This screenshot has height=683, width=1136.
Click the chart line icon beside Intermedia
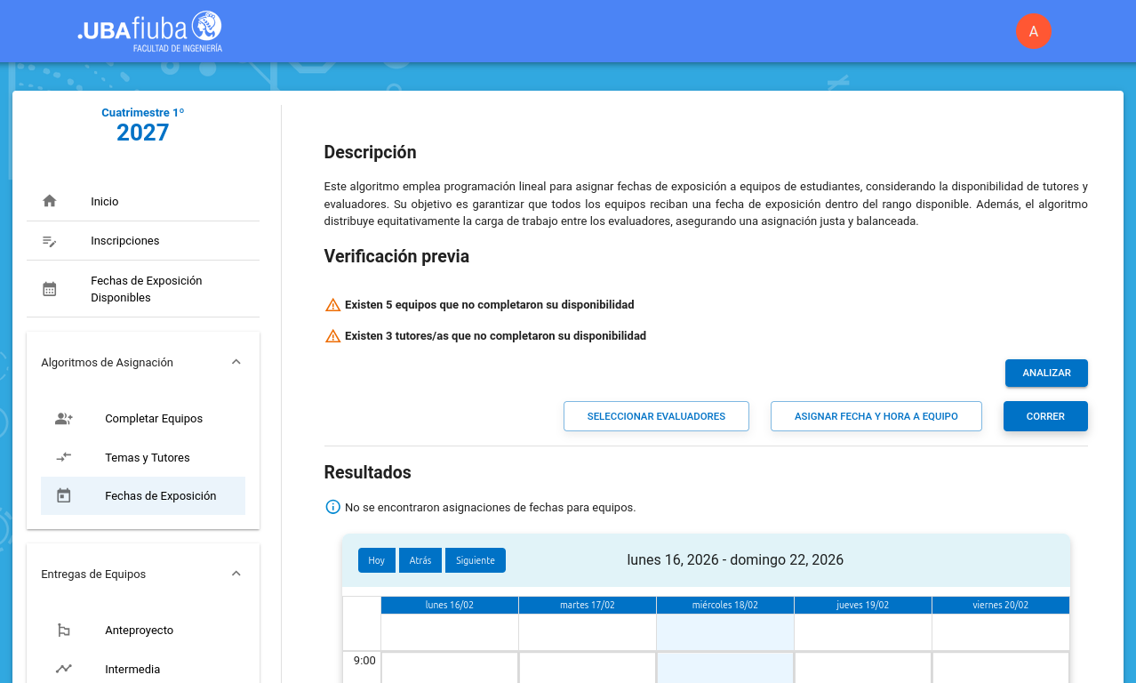pyautogui.click(x=64, y=669)
